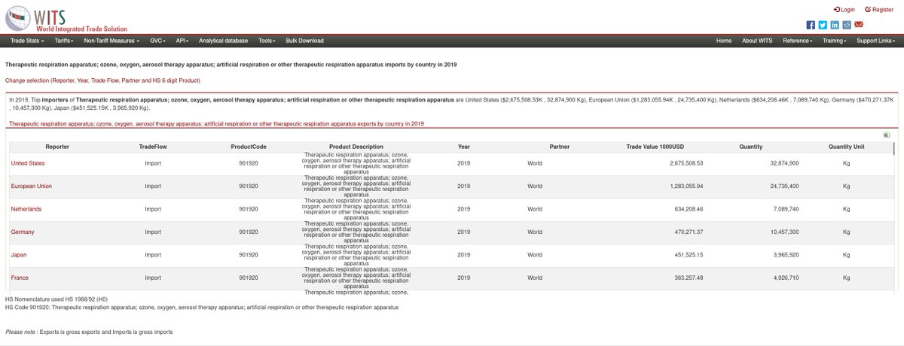Select trade value 2,675,508.53
Screen dimensions: 904x346
(686, 163)
